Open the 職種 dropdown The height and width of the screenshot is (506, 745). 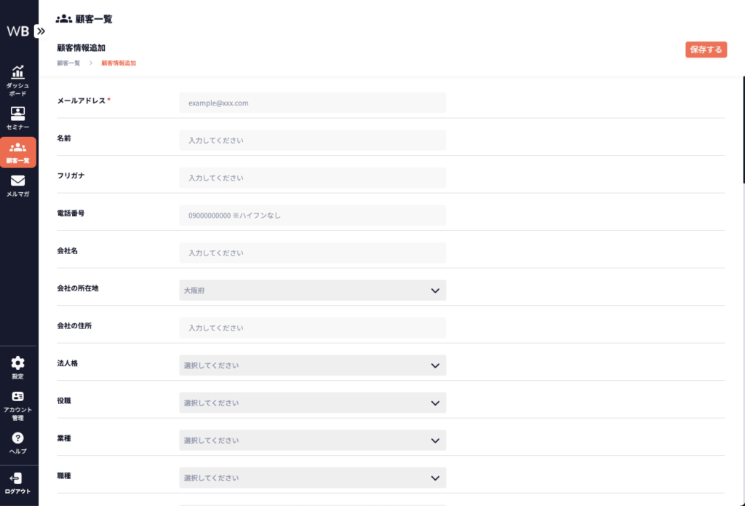[313, 478]
